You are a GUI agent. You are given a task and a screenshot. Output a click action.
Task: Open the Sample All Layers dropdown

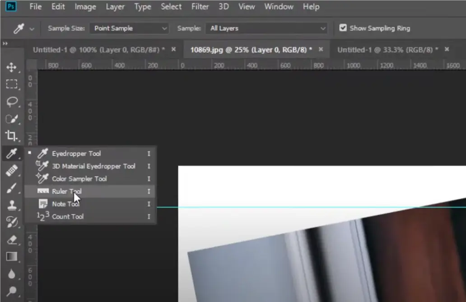point(266,28)
